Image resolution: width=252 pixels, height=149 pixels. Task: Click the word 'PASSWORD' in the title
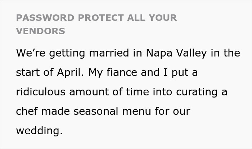pyautogui.click(x=40, y=18)
